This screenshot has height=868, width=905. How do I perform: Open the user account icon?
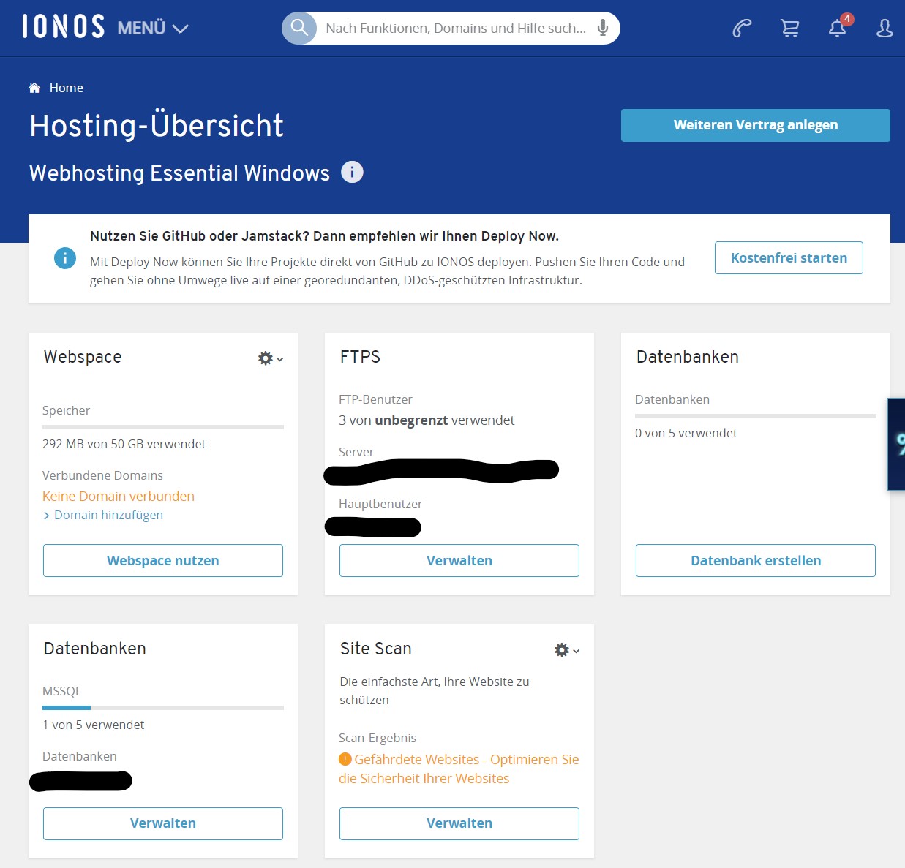[885, 29]
